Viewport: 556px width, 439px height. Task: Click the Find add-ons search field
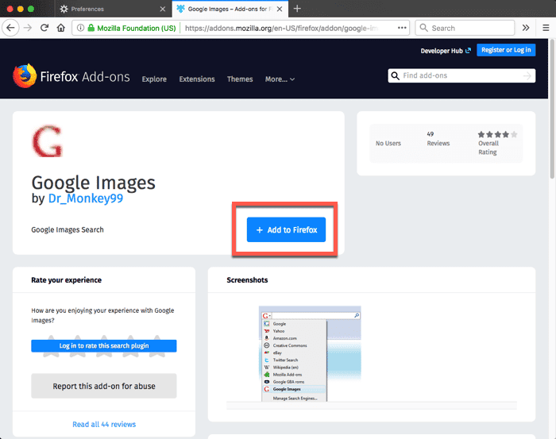coord(461,75)
